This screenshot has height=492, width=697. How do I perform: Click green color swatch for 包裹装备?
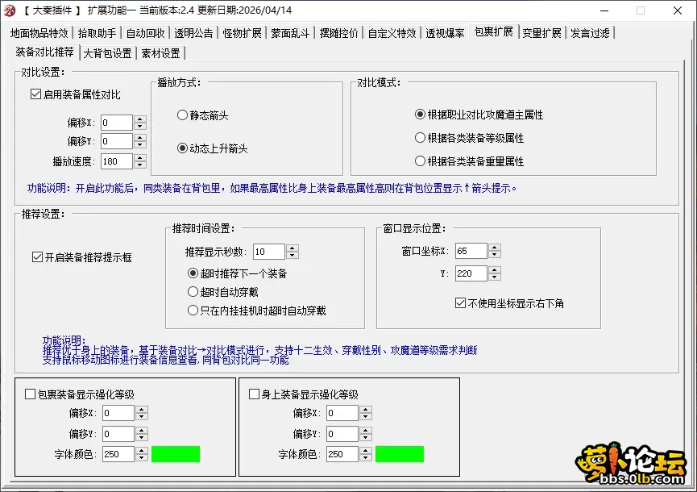click(x=176, y=454)
